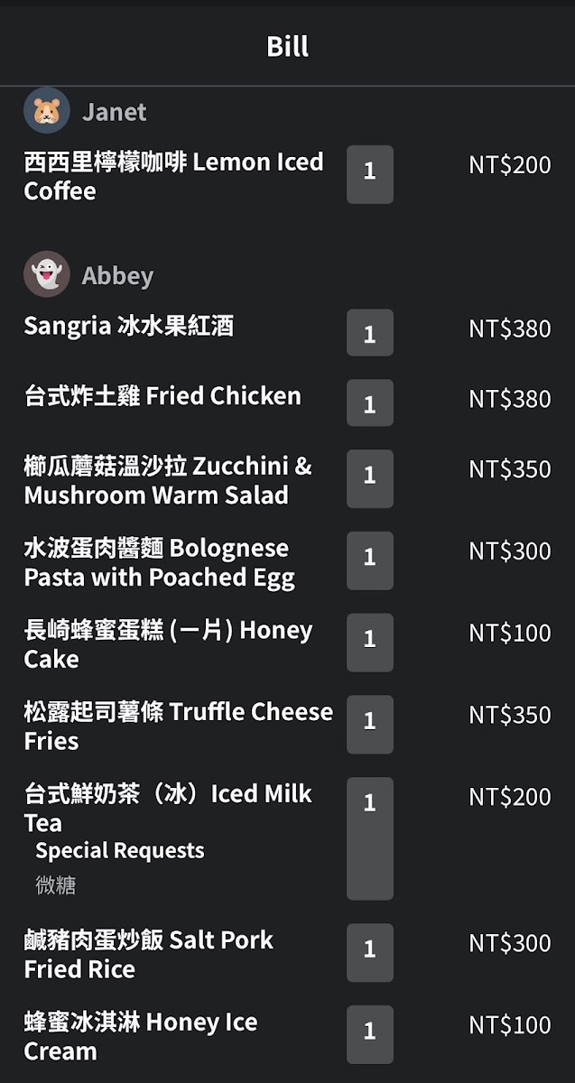This screenshot has height=1083, width=575.
Task: Open the Lemon Iced Coffee item
Action: pyautogui.click(x=173, y=176)
